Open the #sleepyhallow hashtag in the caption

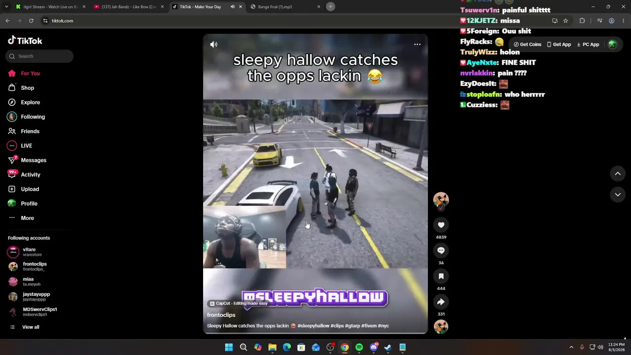314,326
